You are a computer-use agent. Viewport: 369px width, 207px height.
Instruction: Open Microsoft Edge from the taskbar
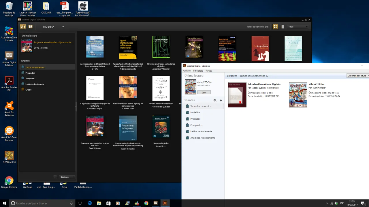90,203
